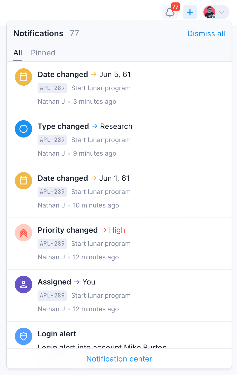Open the bell notifications icon
This screenshot has width=237, height=375.
click(x=170, y=12)
